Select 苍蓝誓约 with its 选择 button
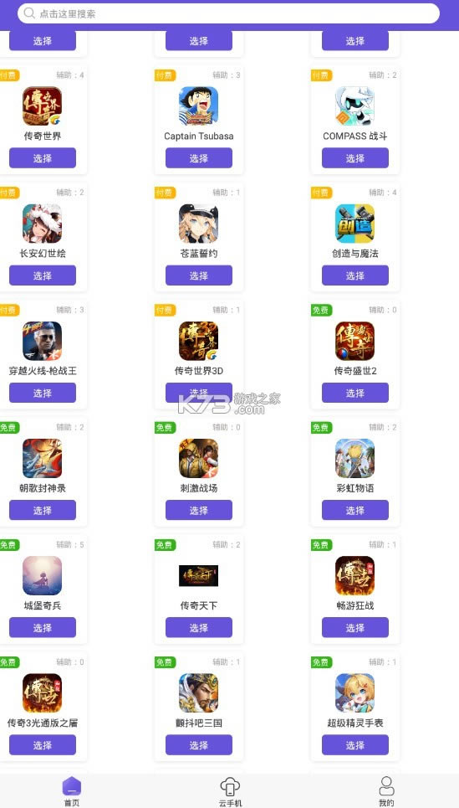The width and height of the screenshot is (459, 808). (199, 275)
